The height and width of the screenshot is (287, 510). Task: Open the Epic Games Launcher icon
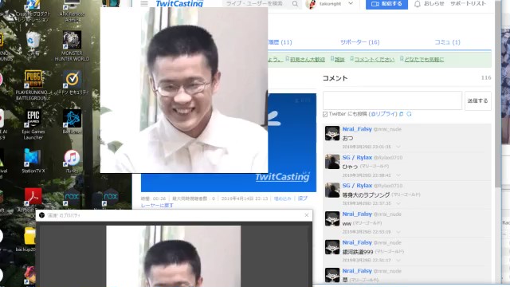point(33,124)
